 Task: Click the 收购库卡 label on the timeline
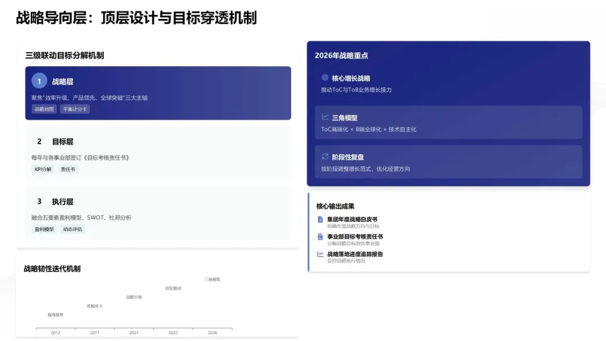(x=95, y=306)
